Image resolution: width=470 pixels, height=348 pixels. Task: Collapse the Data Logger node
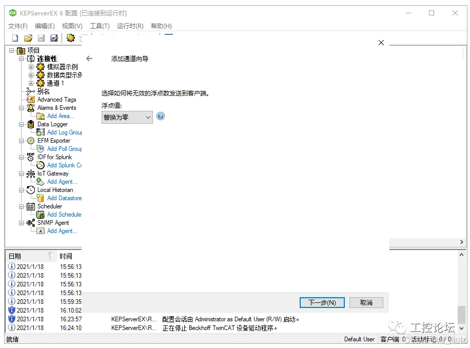pyautogui.click(x=21, y=124)
